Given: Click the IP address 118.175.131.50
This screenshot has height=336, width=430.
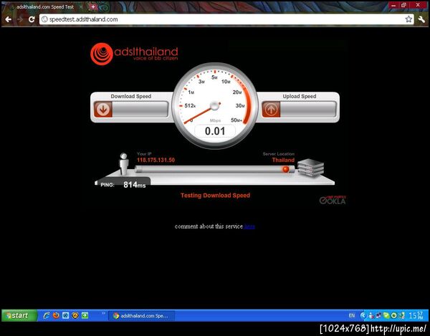Looking at the screenshot, I should click(x=156, y=160).
